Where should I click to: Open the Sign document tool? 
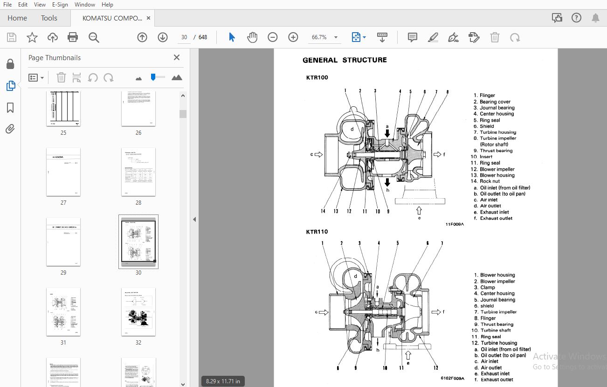453,37
